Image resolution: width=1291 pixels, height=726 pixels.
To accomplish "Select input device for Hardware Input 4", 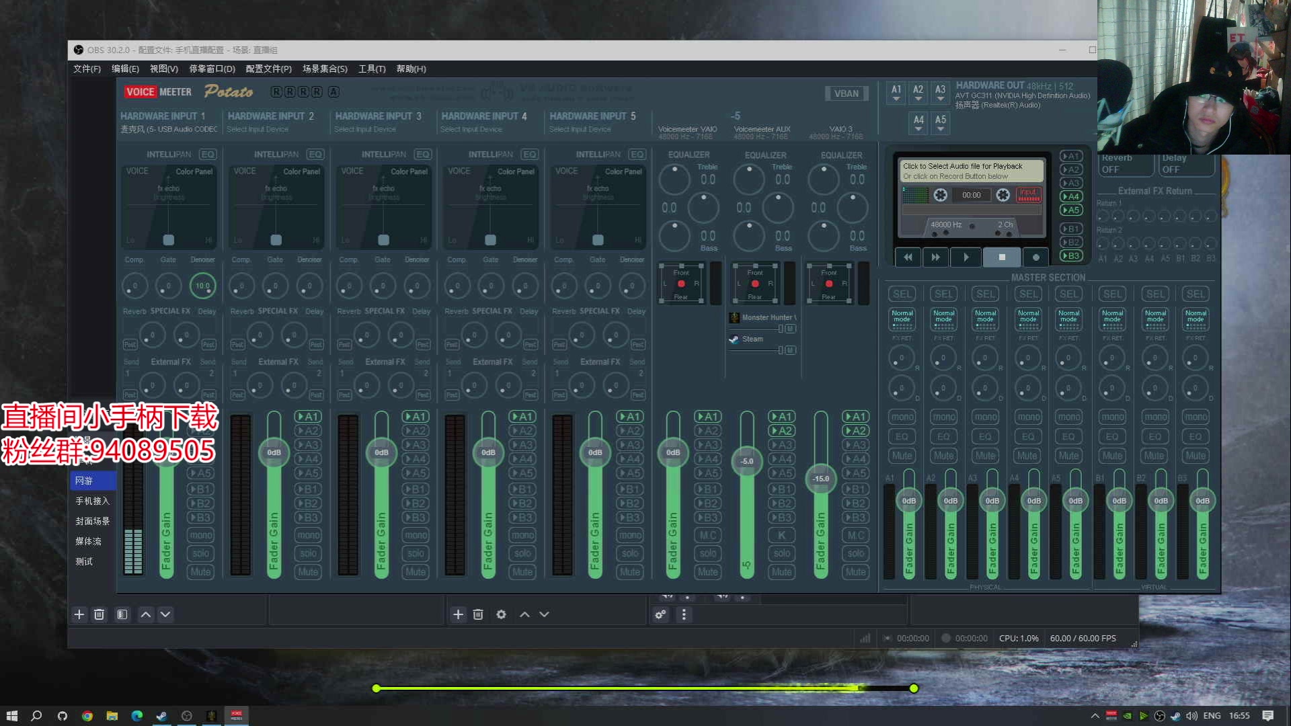I will pos(471,130).
